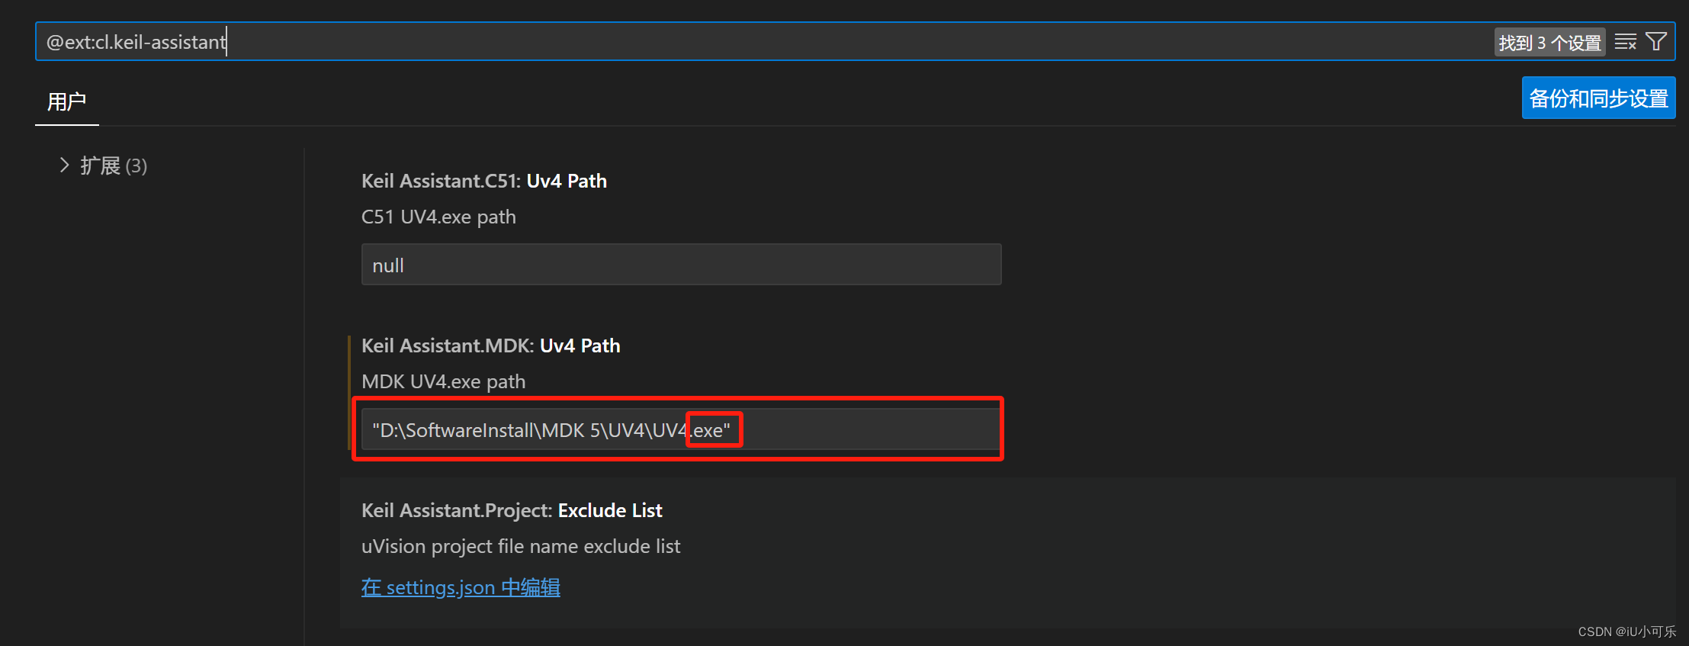The width and height of the screenshot is (1689, 646).
Task: Open the settings filter funnel icon
Action: click(x=1656, y=41)
